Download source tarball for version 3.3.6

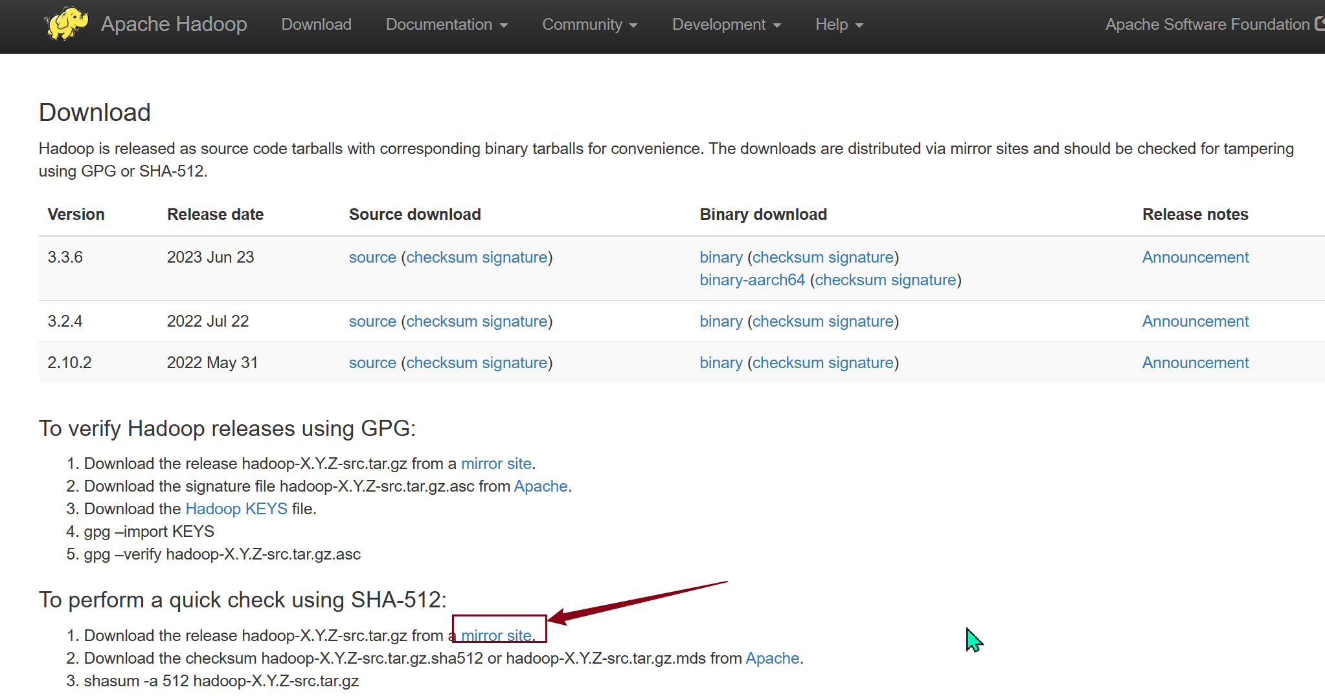coord(372,257)
